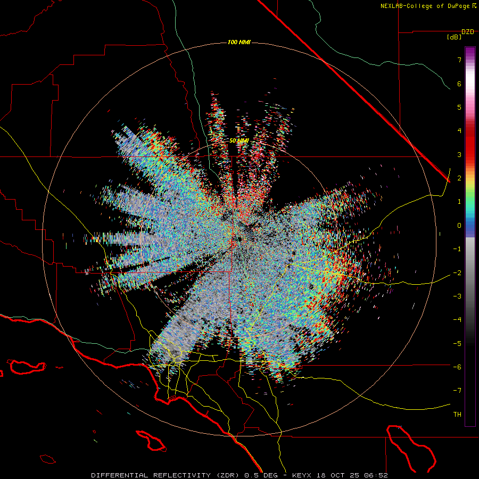479x479 pixels.
Task: Click the TH label below the scale
Action: (x=457, y=414)
